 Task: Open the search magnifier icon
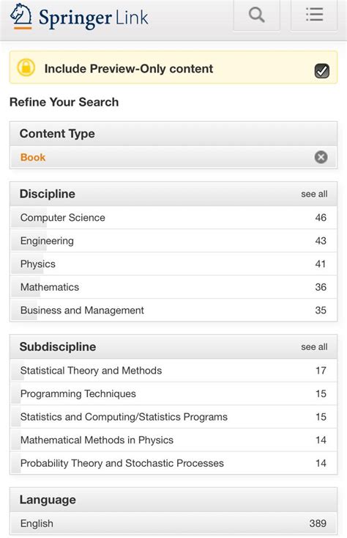click(257, 15)
